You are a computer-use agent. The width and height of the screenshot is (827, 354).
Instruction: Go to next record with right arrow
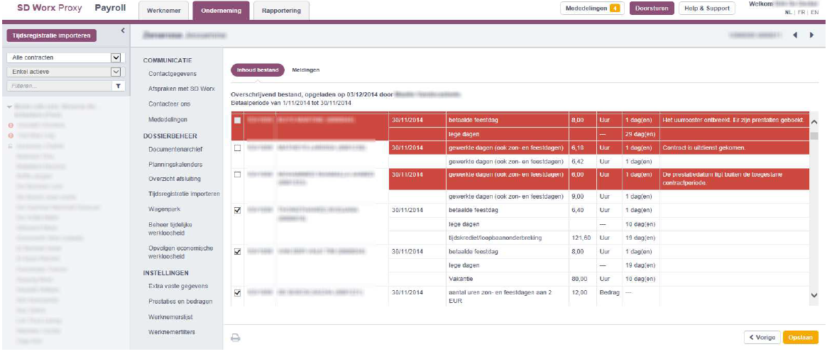(x=811, y=35)
